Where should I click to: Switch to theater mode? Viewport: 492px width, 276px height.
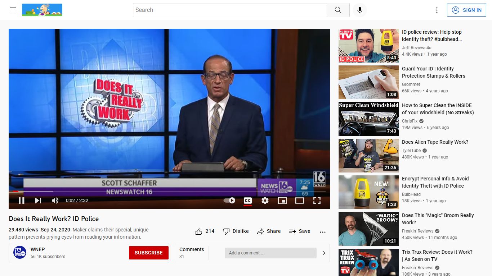[x=300, y=201]
